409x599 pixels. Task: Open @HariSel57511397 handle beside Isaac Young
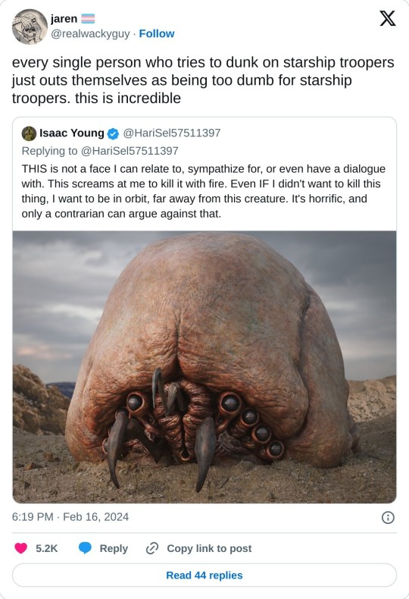coord(172,133)
